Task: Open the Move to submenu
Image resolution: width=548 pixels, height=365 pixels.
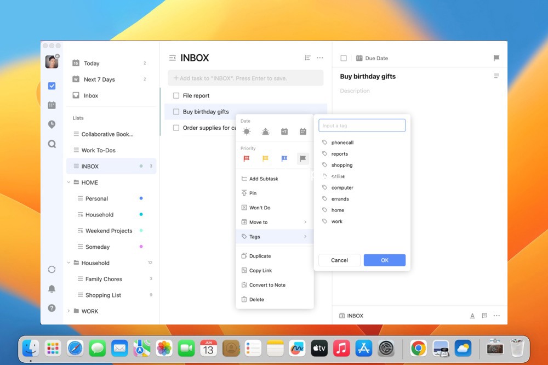Action: pos(275,222)
